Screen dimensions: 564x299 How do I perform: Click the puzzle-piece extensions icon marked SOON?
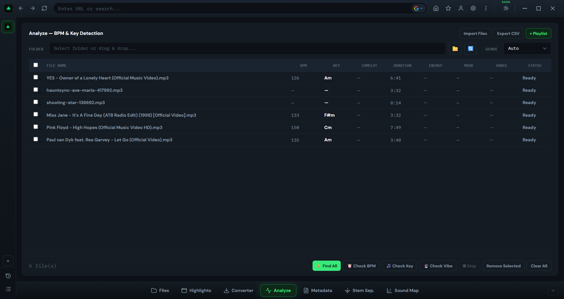click(506, 8)
